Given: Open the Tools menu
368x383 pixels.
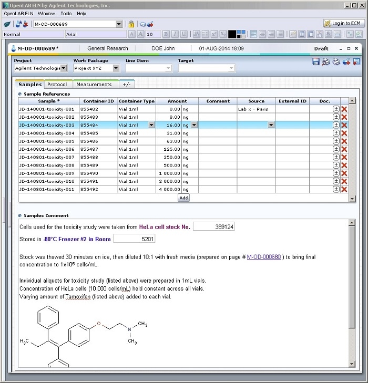Looking at the screenshot, I should tap(66, 14).
